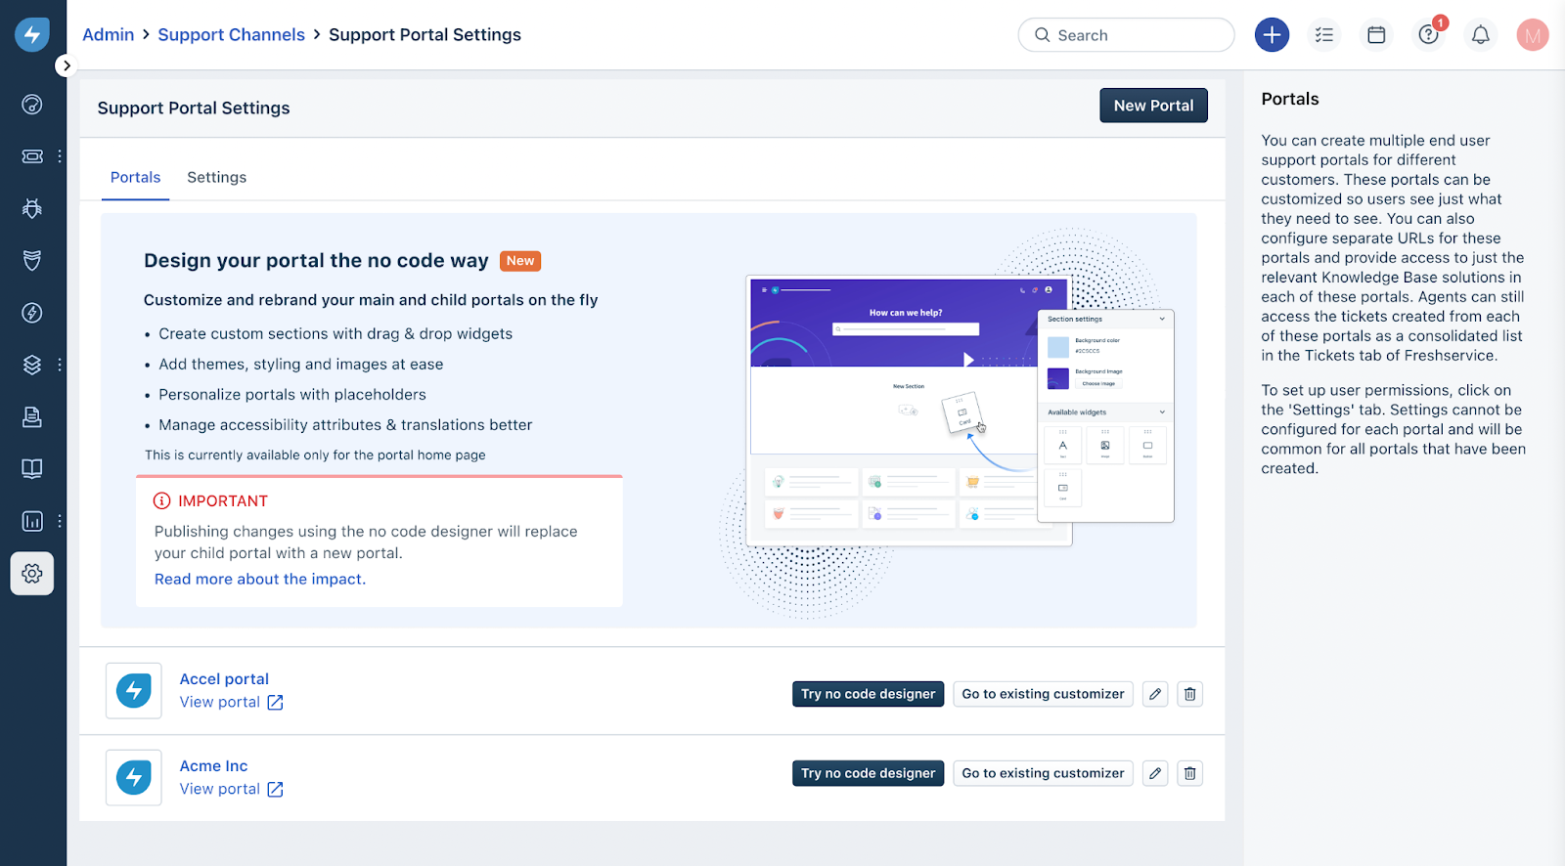
Task: Open help icon with notification badge
Action: 1429,35
